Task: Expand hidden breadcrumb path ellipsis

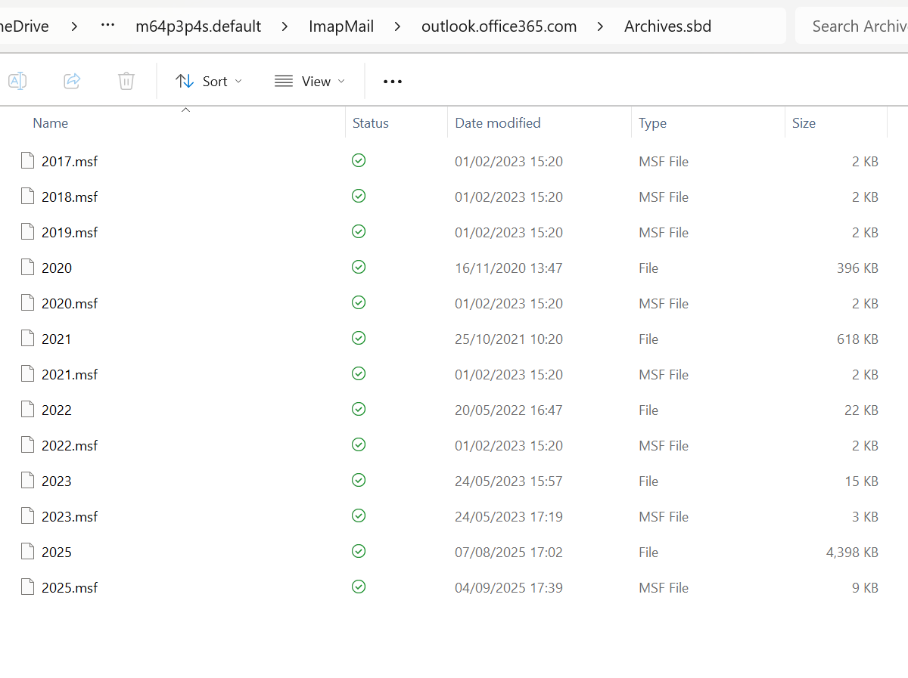Action: click(107, 26)
